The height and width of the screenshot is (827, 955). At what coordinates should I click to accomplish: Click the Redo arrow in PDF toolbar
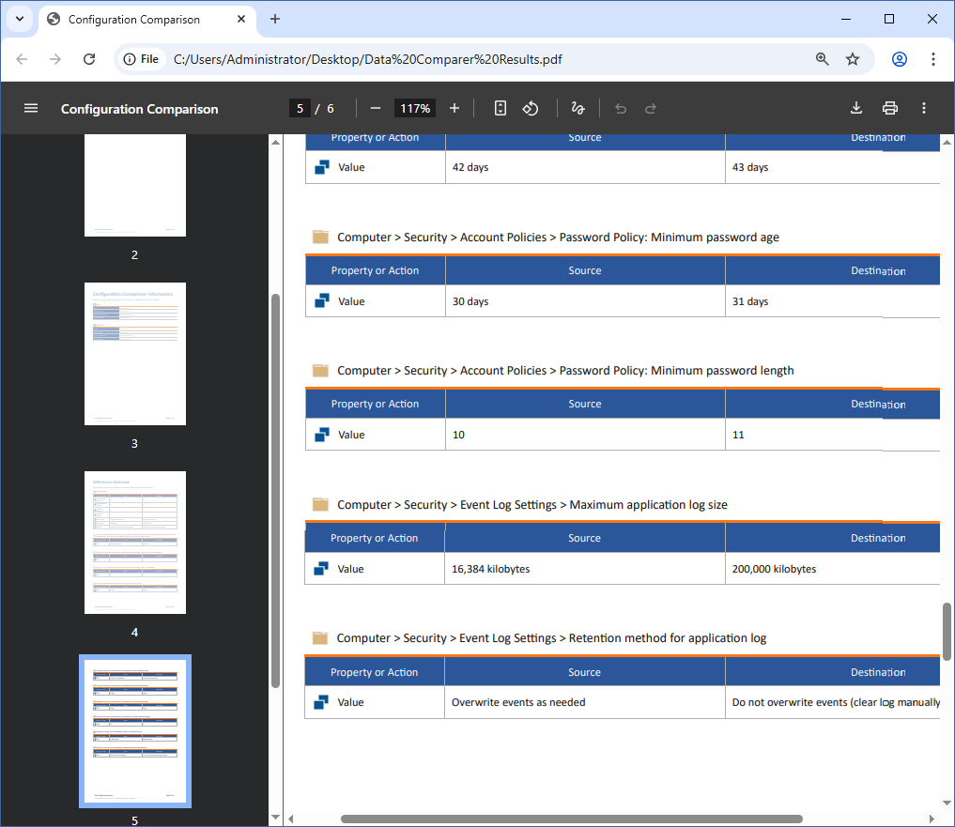[651, 108]
